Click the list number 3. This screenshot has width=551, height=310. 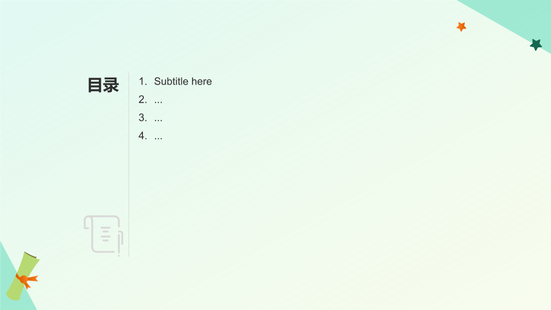tap(143, 118)
